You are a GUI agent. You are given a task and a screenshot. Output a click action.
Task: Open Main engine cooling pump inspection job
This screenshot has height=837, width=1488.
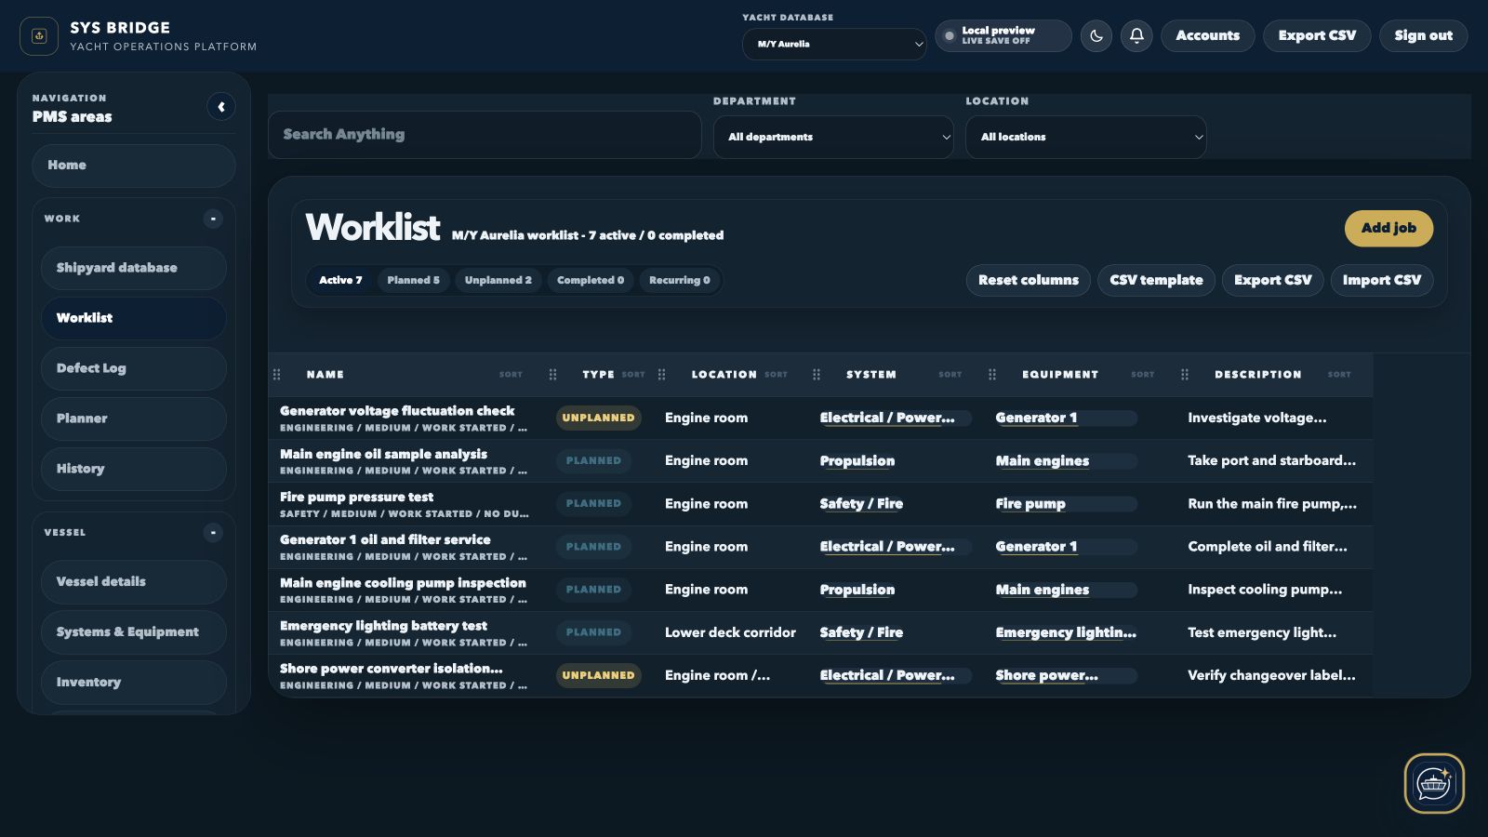(403, 583)
